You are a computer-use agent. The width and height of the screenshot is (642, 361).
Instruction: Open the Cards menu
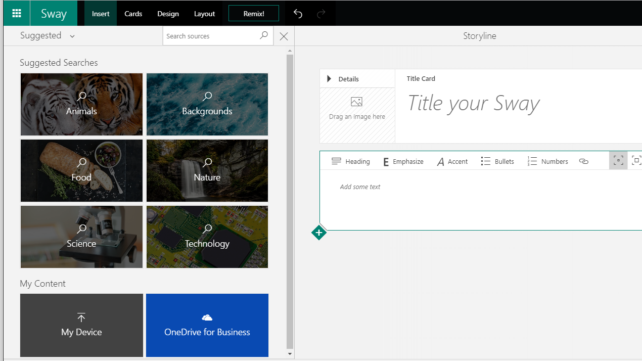point(133,13)
